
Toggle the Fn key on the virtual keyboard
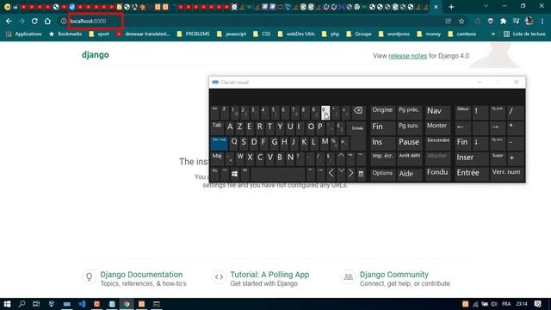214,174
